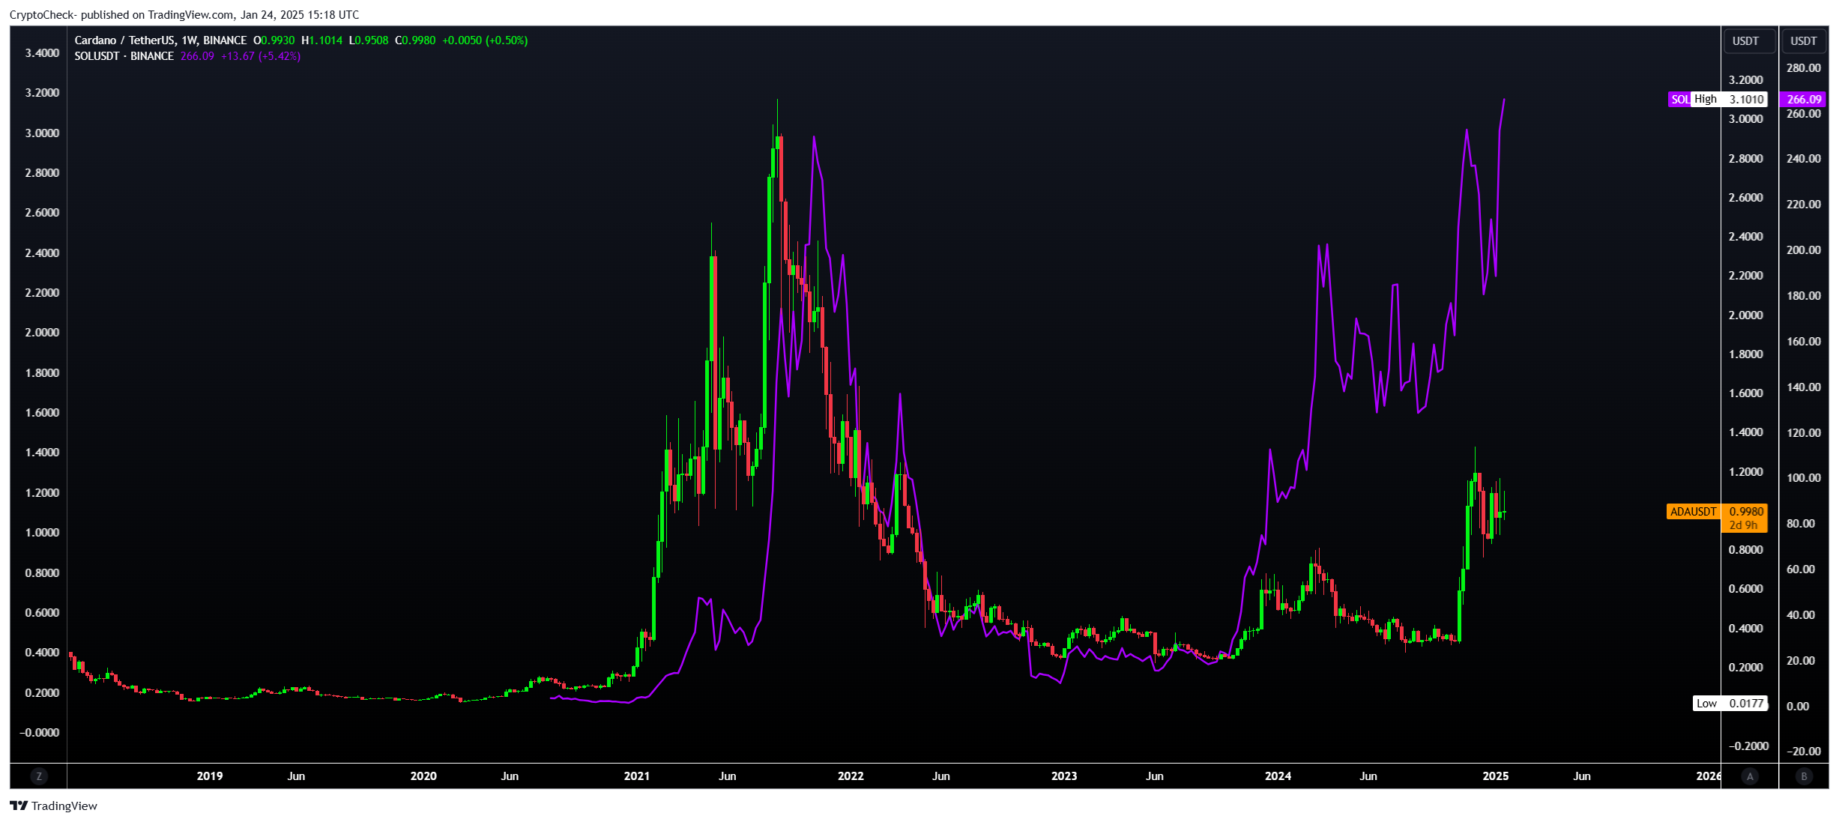Click the 3.4000 price scale label
The height and width of the screenshot is (822, 1839).
42,53
